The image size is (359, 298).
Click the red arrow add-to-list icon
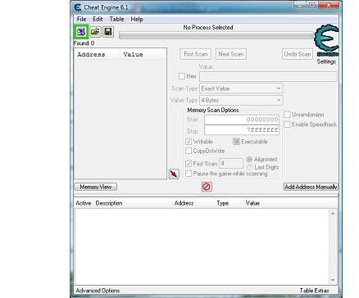click(174, 174)
